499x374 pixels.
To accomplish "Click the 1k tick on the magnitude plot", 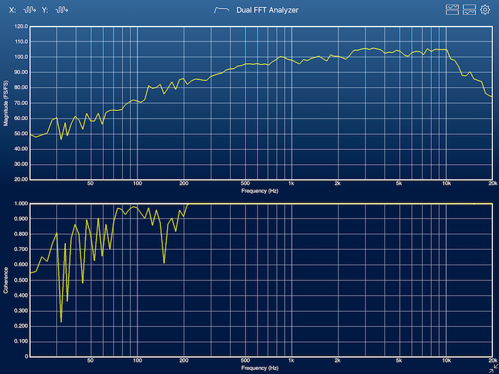I will pos(291,183).
